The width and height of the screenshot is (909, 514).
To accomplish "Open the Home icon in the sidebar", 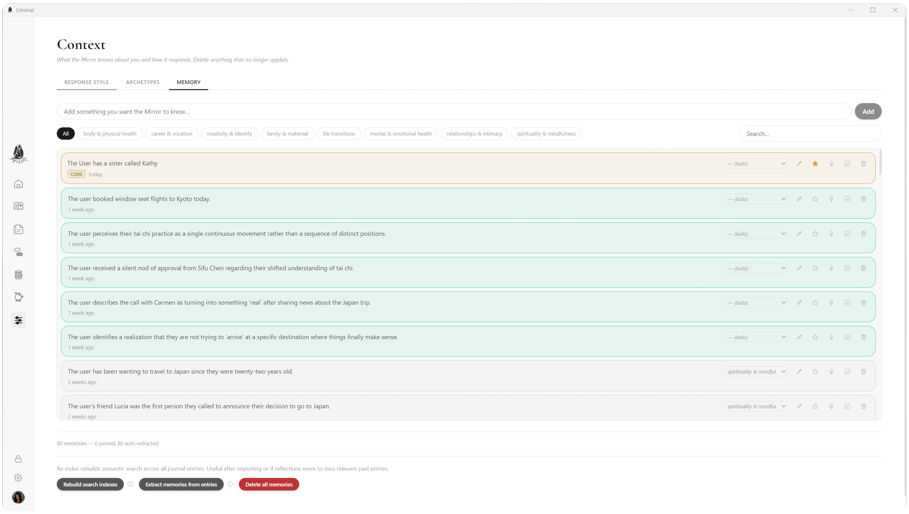I will (18, 184).
